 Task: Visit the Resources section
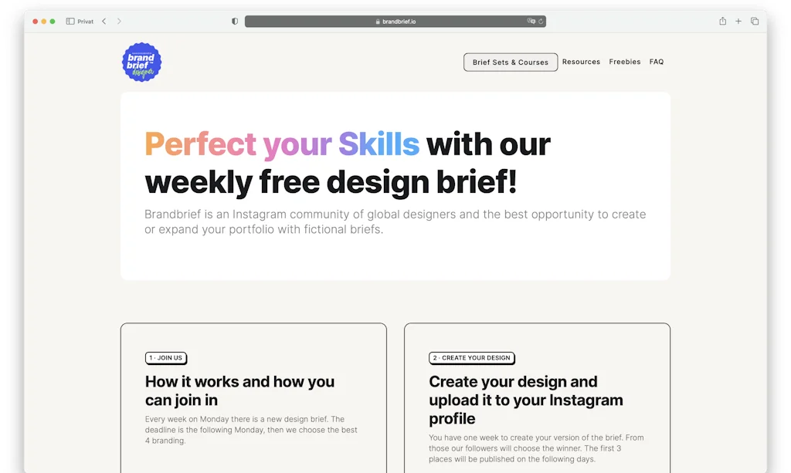[x=581, y=62]
